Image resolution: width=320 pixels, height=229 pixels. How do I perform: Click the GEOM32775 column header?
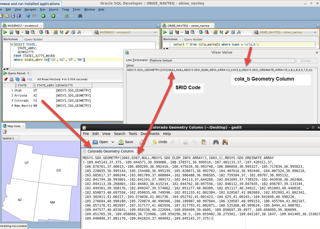click(x=74, y=86)
